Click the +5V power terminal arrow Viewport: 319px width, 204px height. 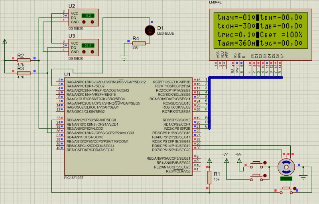[239, 161]
